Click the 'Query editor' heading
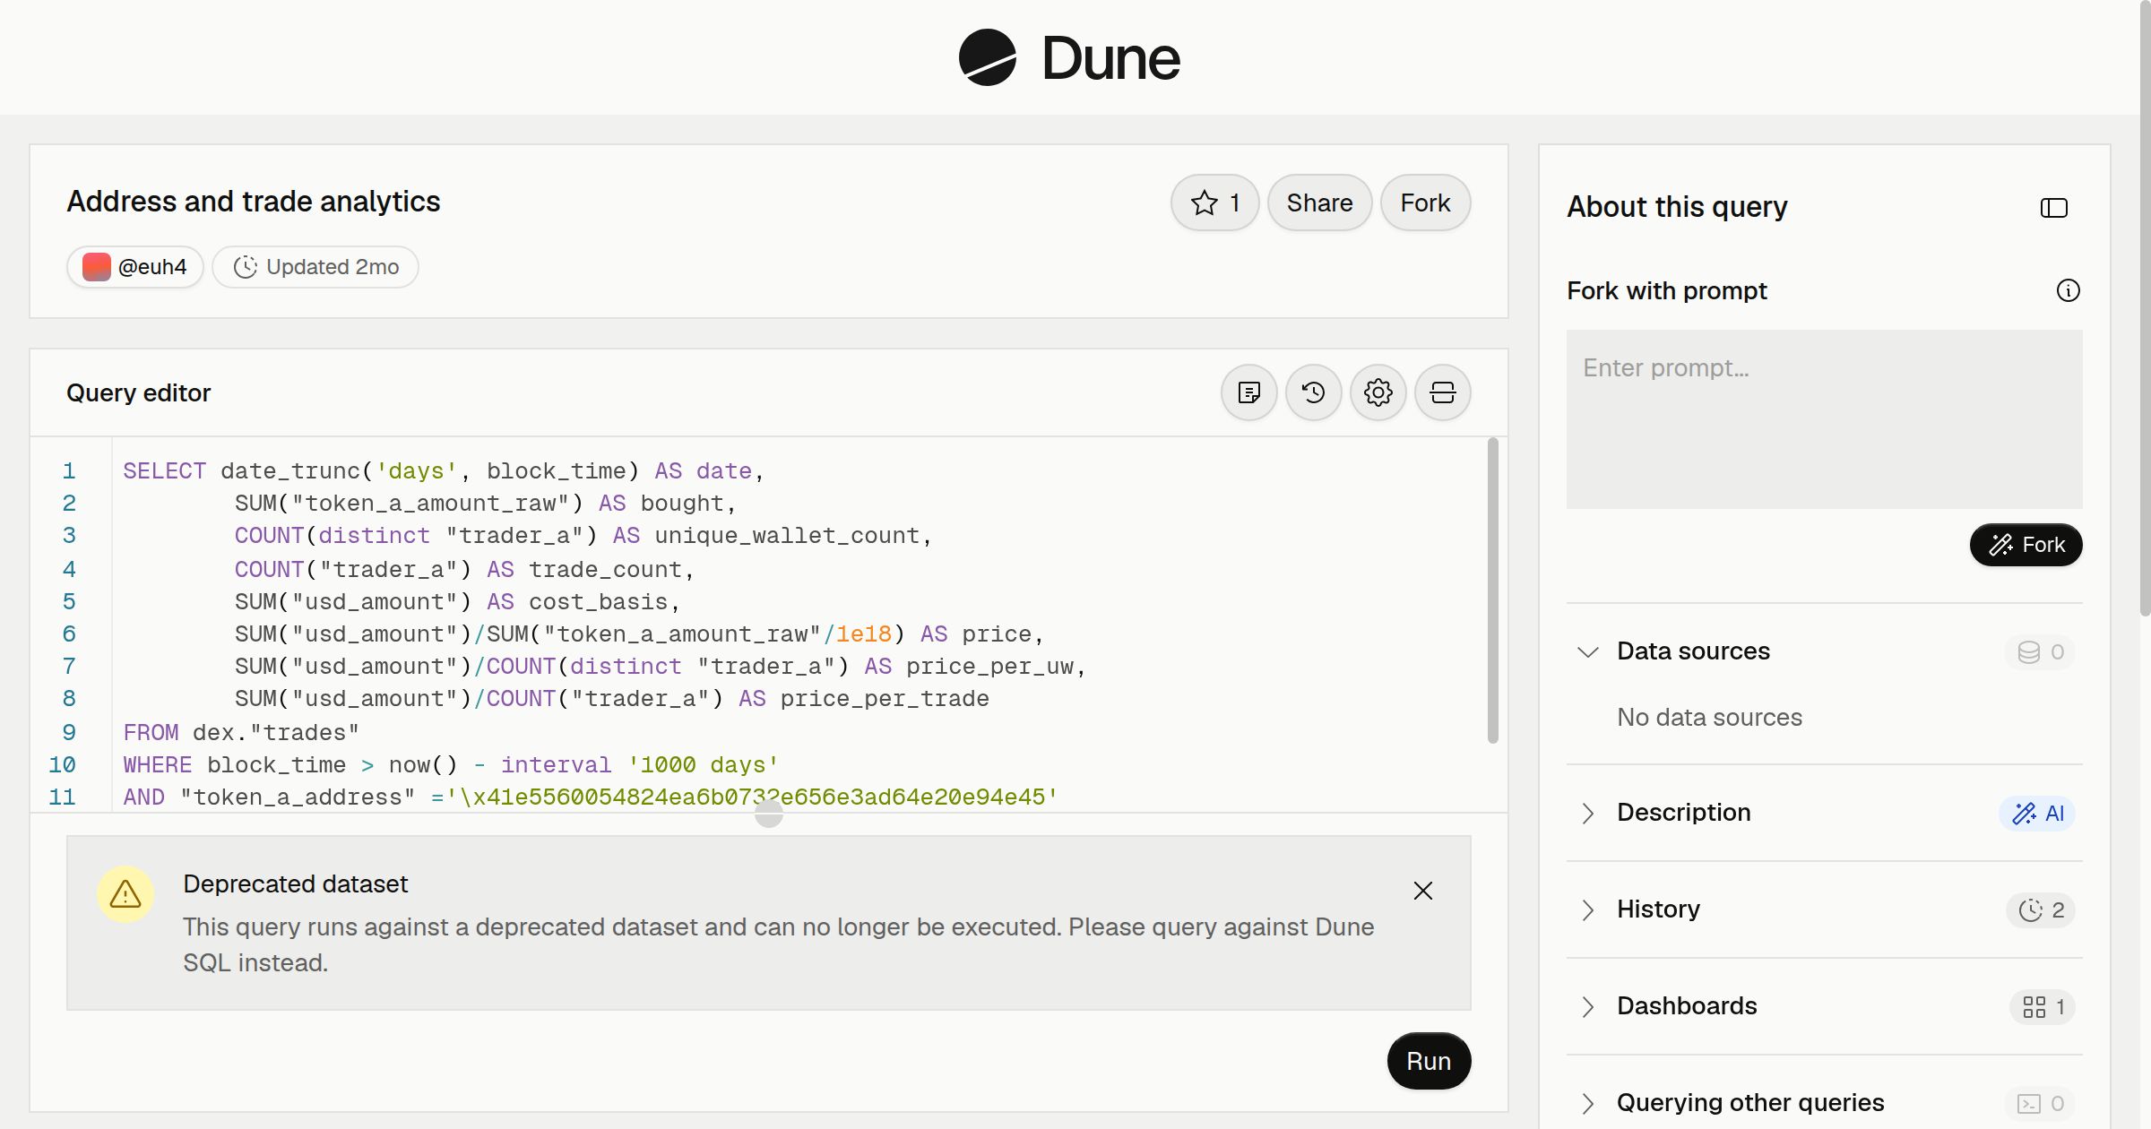 (x=139, y=393)
